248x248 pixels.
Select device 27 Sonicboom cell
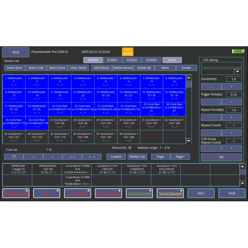click(x=60, y=123)
